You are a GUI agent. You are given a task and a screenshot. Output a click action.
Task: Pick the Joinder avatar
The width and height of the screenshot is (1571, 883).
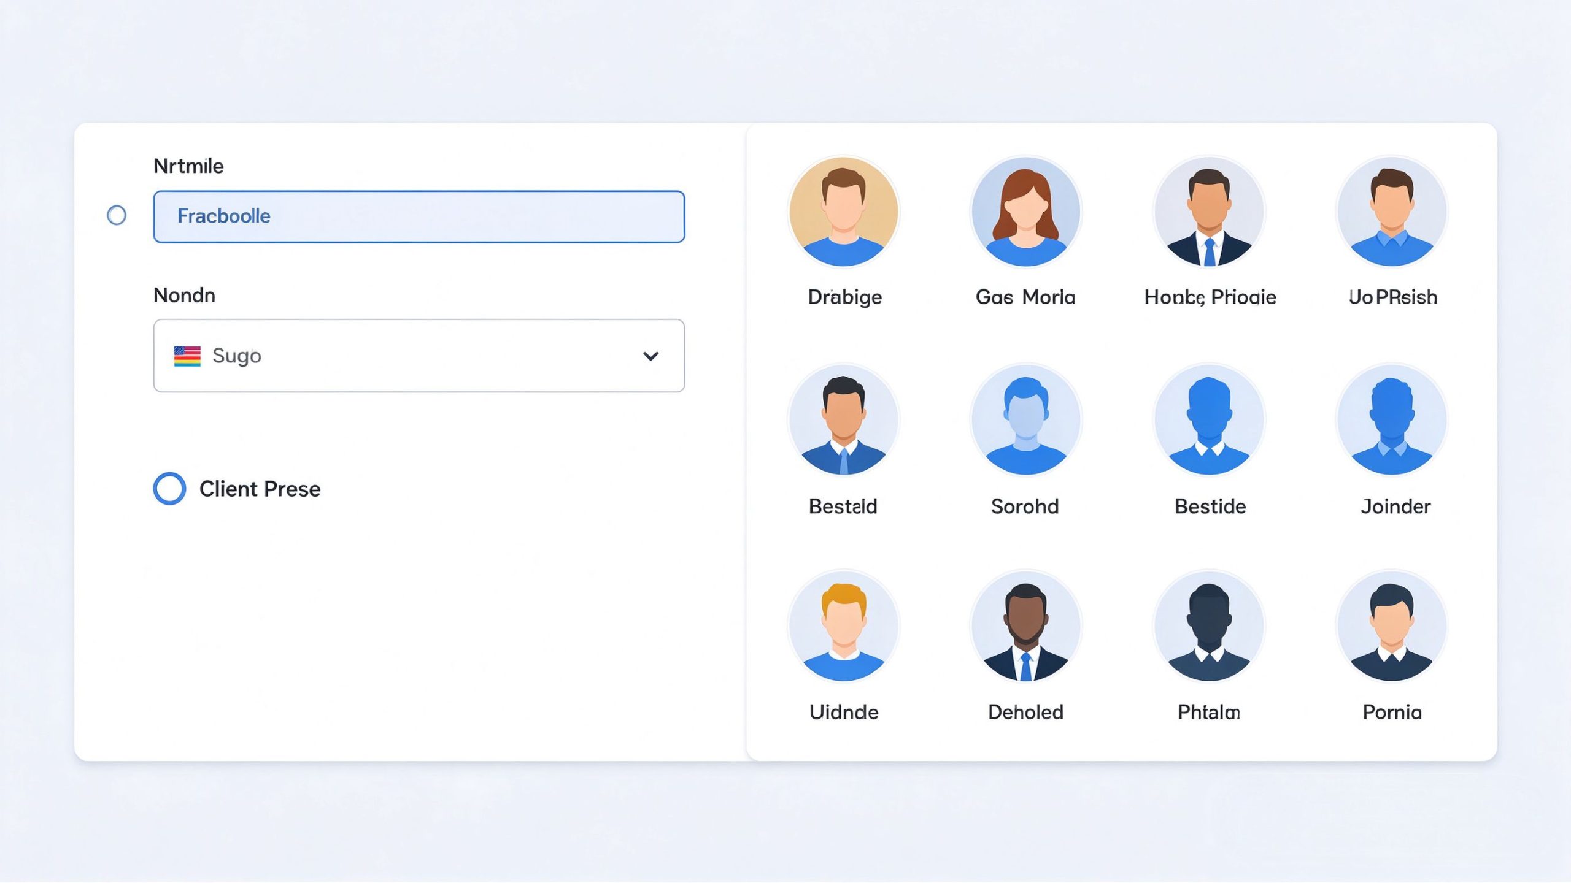1392,420
